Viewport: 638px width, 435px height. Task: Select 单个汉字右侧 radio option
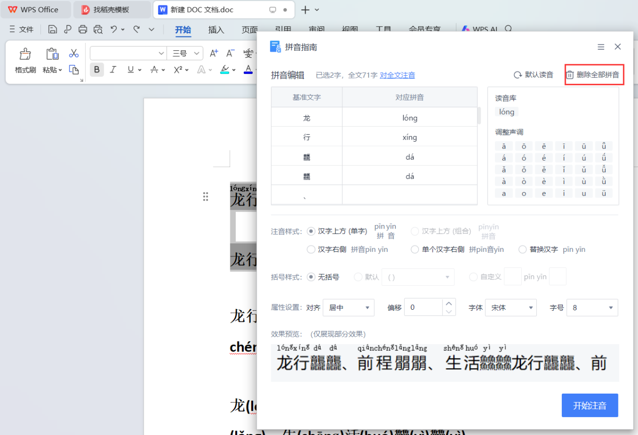click(x=415, y=249)
